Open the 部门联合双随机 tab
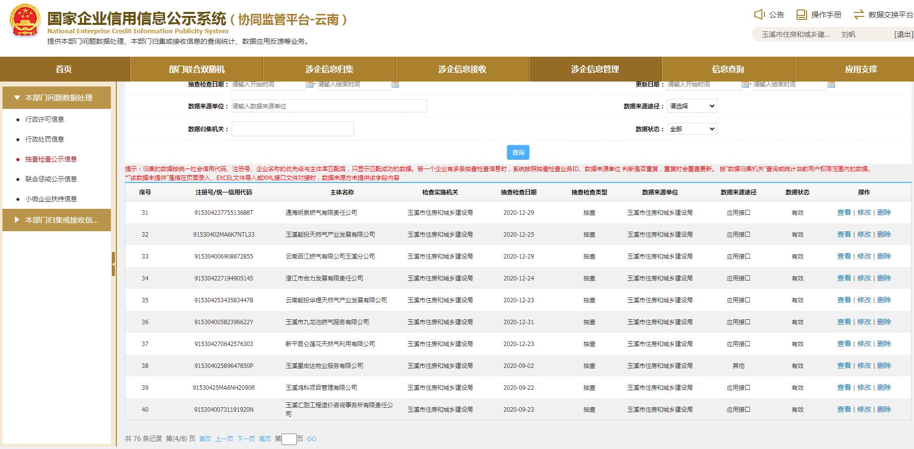Viewport: 914px width, 449px height. pyautogui.click(x=196, y=69)
